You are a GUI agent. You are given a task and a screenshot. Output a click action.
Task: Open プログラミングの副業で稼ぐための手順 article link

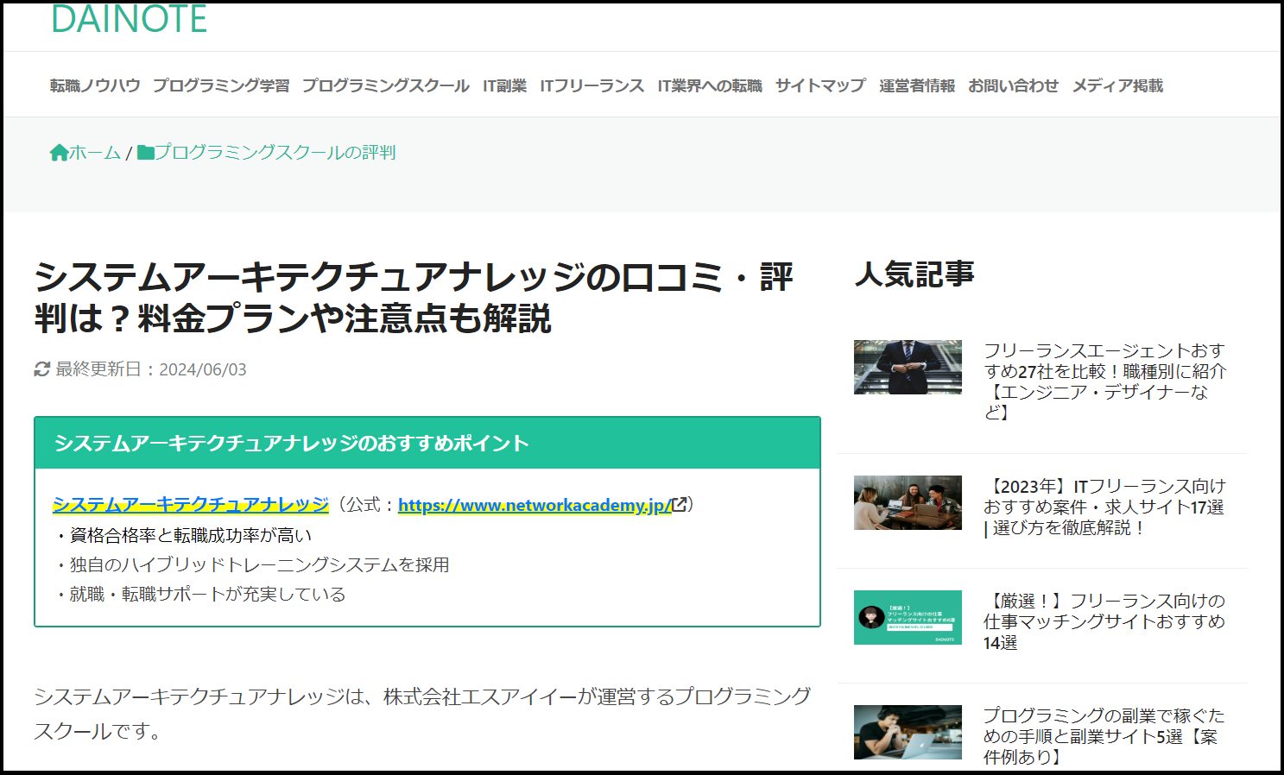1104,736
